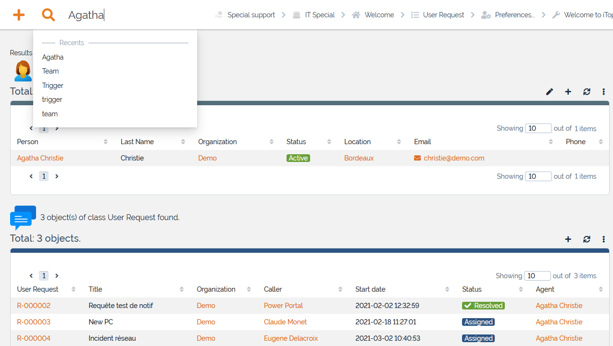Open User Request breadcrumb item
Image resolution: width=613 pixels, height=346 pixels.
pyautogui.click(x=443, y=15)
